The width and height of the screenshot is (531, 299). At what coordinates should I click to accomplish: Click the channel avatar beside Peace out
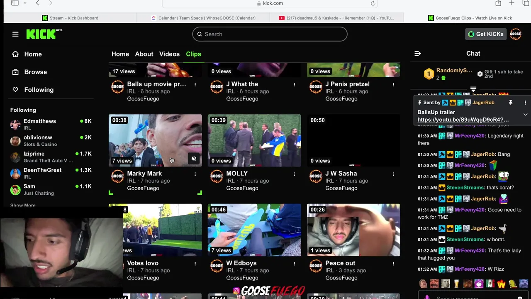click(316, 266)
